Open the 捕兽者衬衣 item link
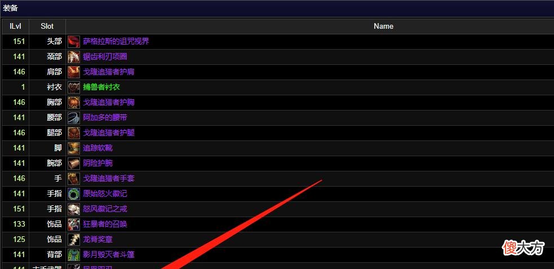This screenshot has height=269, width=554. pyautogui.click(x=101, y=87)
